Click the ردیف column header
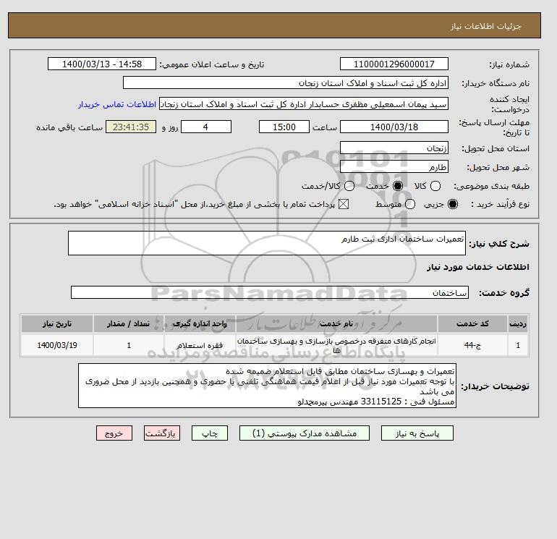The height and width of the screenshot is (539, 557). click(518, 323)
